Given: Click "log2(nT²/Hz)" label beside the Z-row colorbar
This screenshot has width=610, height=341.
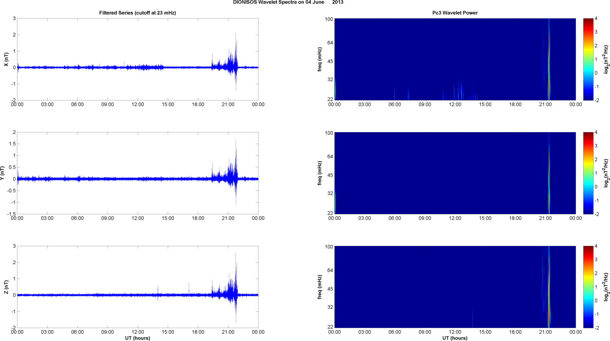Looking at the screenshot, I should (606, 287).
